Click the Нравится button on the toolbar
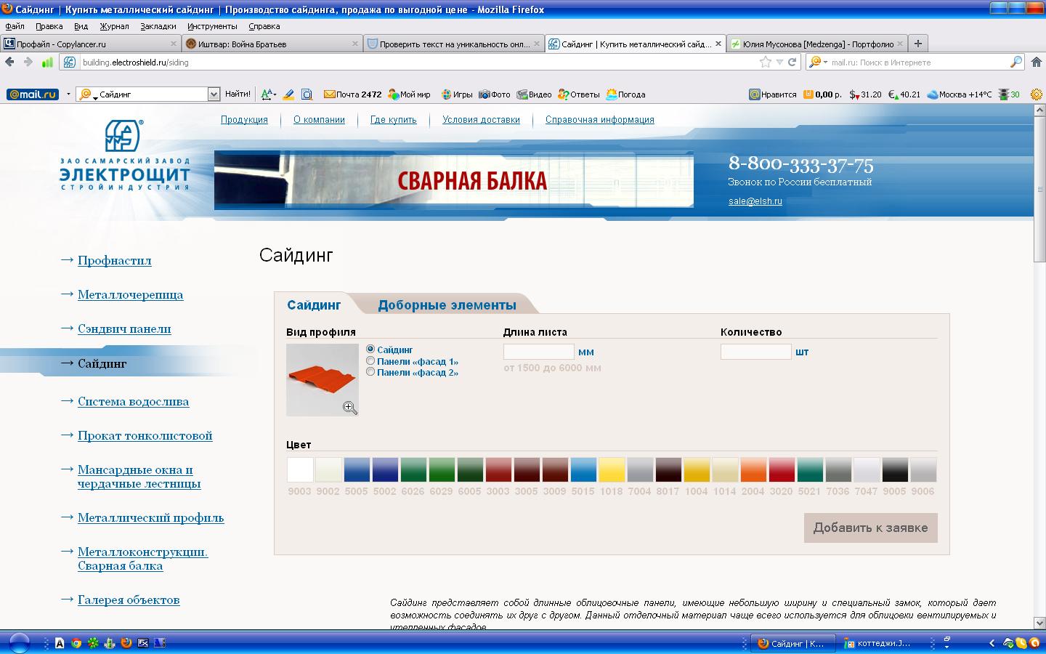 click(773, 94)
